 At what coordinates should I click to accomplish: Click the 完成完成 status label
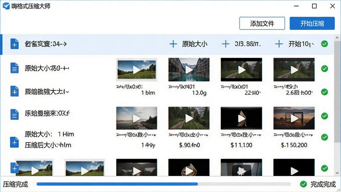click(x=323, y=184)
